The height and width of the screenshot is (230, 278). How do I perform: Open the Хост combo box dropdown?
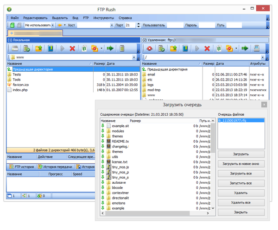coord(112,25)
